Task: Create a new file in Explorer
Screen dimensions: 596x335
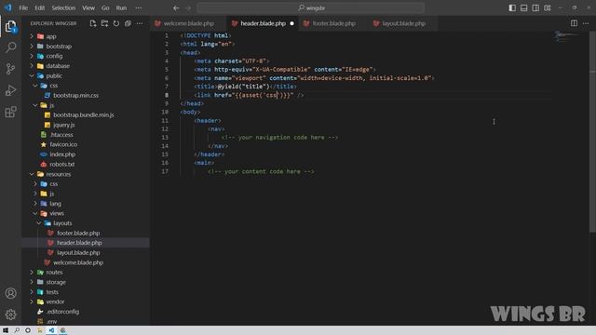Action: pyautogui.click(x=93, y=23)
